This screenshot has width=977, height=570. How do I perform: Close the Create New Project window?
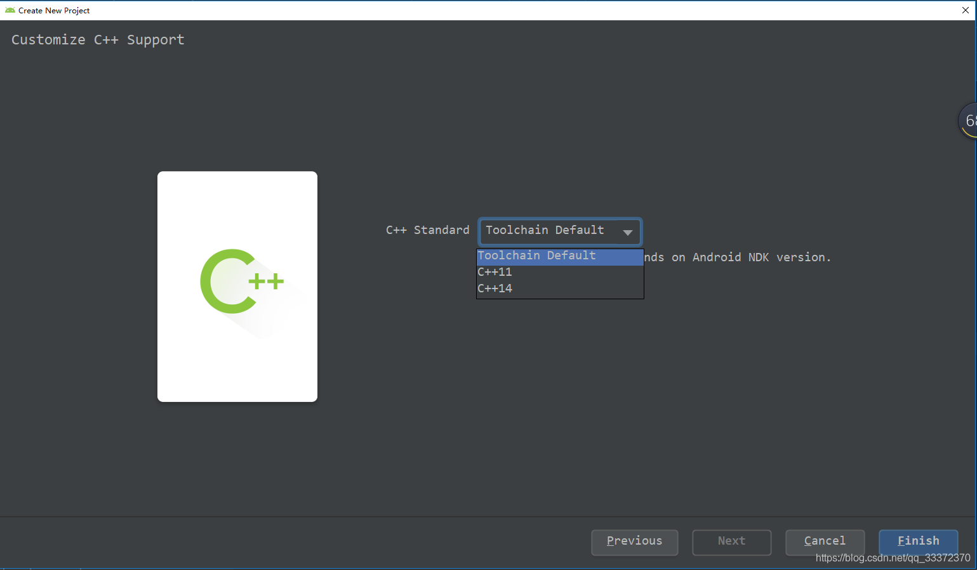[966, 10]
